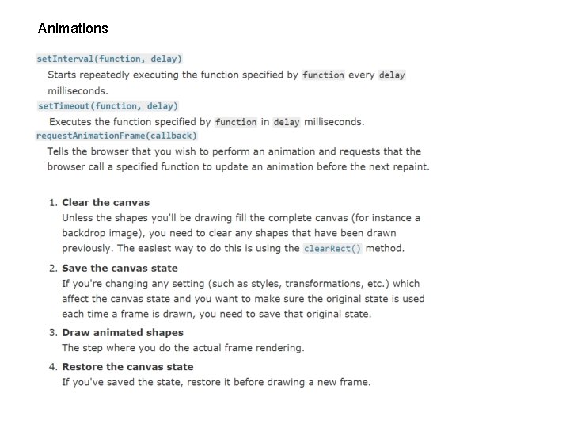Screen dimensions: 570x428
Task: Open the setInterval(function, delay) link
Action: (109, 59)
